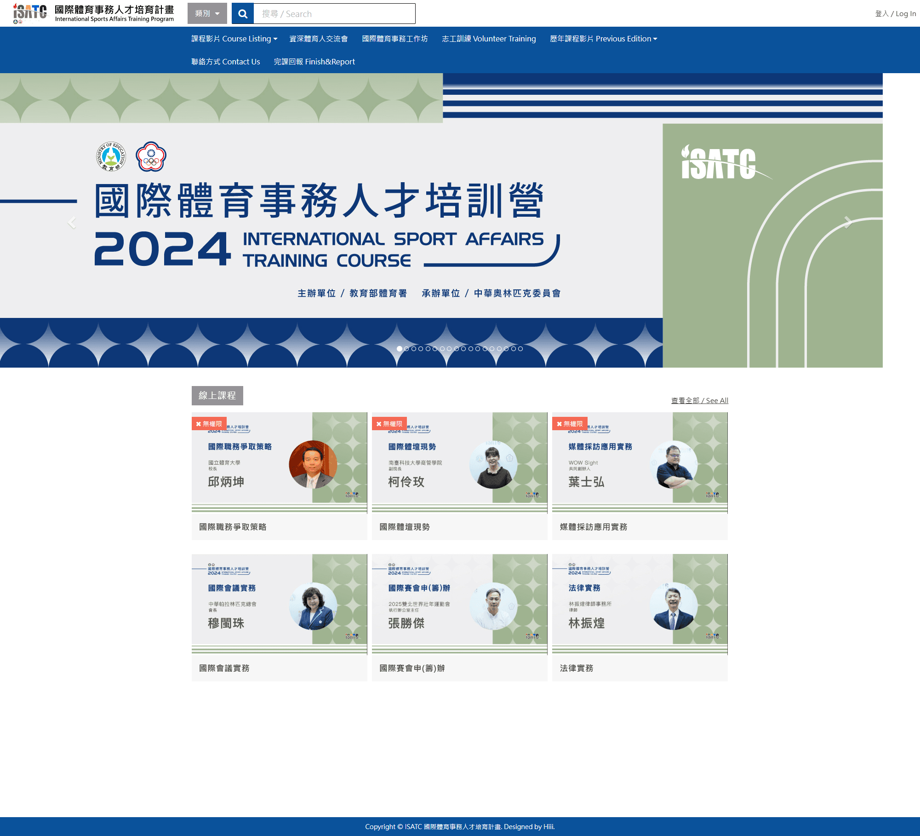Select the last carousel indicator dot

click(520, 349)
